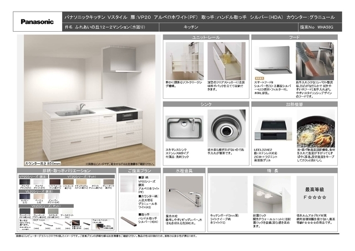Choose the ホワイトアッシュ swatch in VT20 series

95,182
